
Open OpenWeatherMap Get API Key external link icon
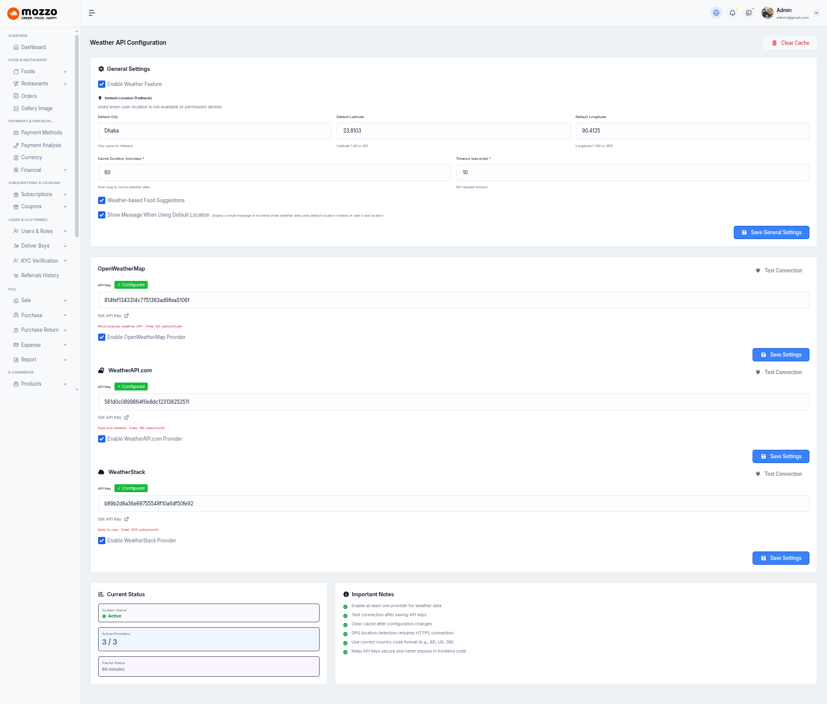(127, 316)
